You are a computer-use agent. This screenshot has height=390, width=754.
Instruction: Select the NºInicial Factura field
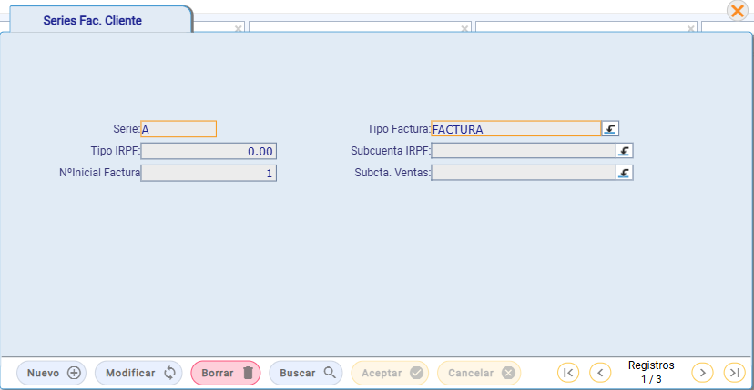coord(209,173)
